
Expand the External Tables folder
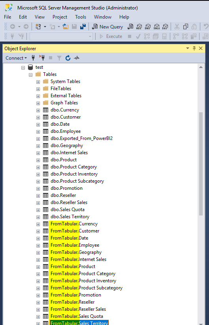point(38,96)
